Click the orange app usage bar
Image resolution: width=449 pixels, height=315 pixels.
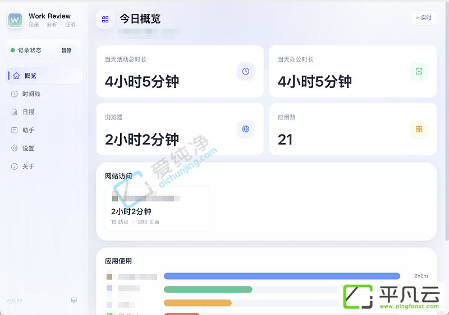198,303
